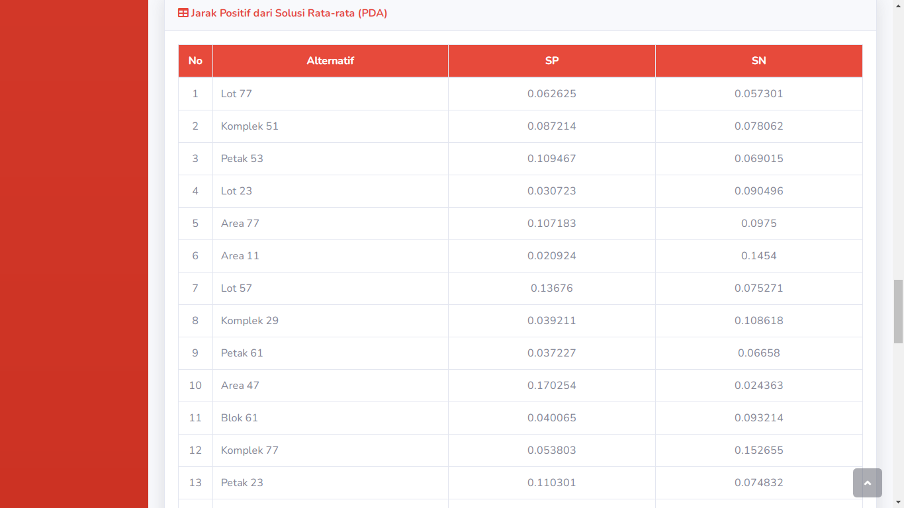This screenshot has width=904, height=508.
Task: Select the 'Petak 53' alternative cell
Action: (x=330, y=159)
